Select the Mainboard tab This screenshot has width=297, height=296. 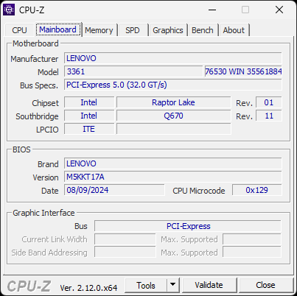pyautogui.click(x=58, y=29)
